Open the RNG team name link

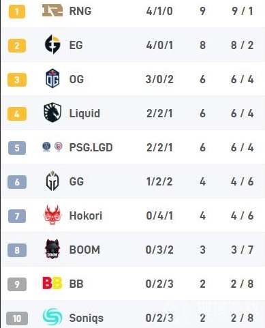click(80, 11)
